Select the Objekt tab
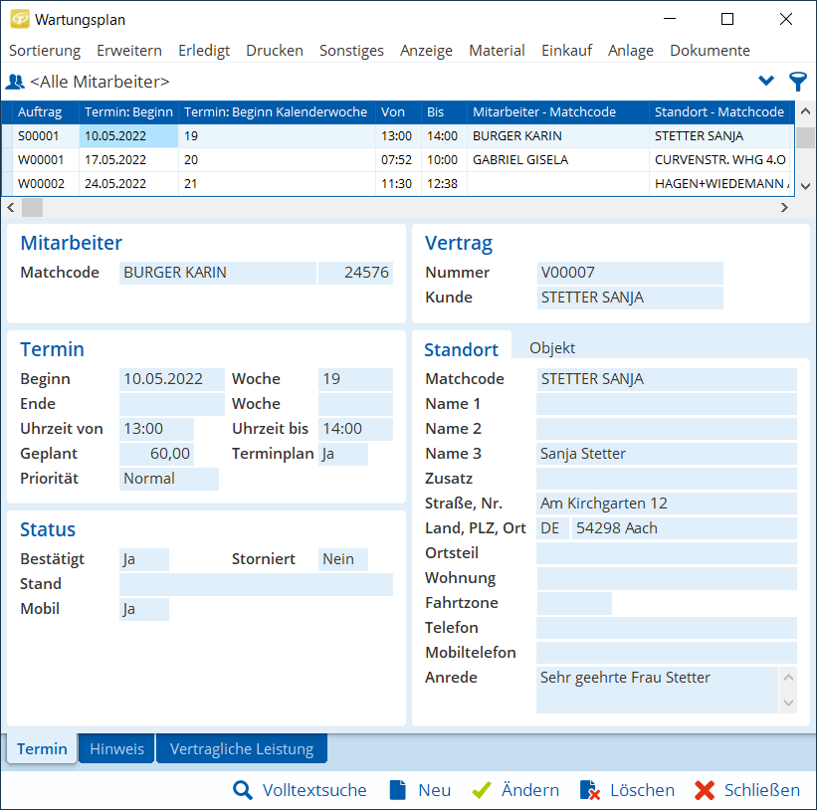The width and height of the screenshot is (817, 810). [552, 348]
